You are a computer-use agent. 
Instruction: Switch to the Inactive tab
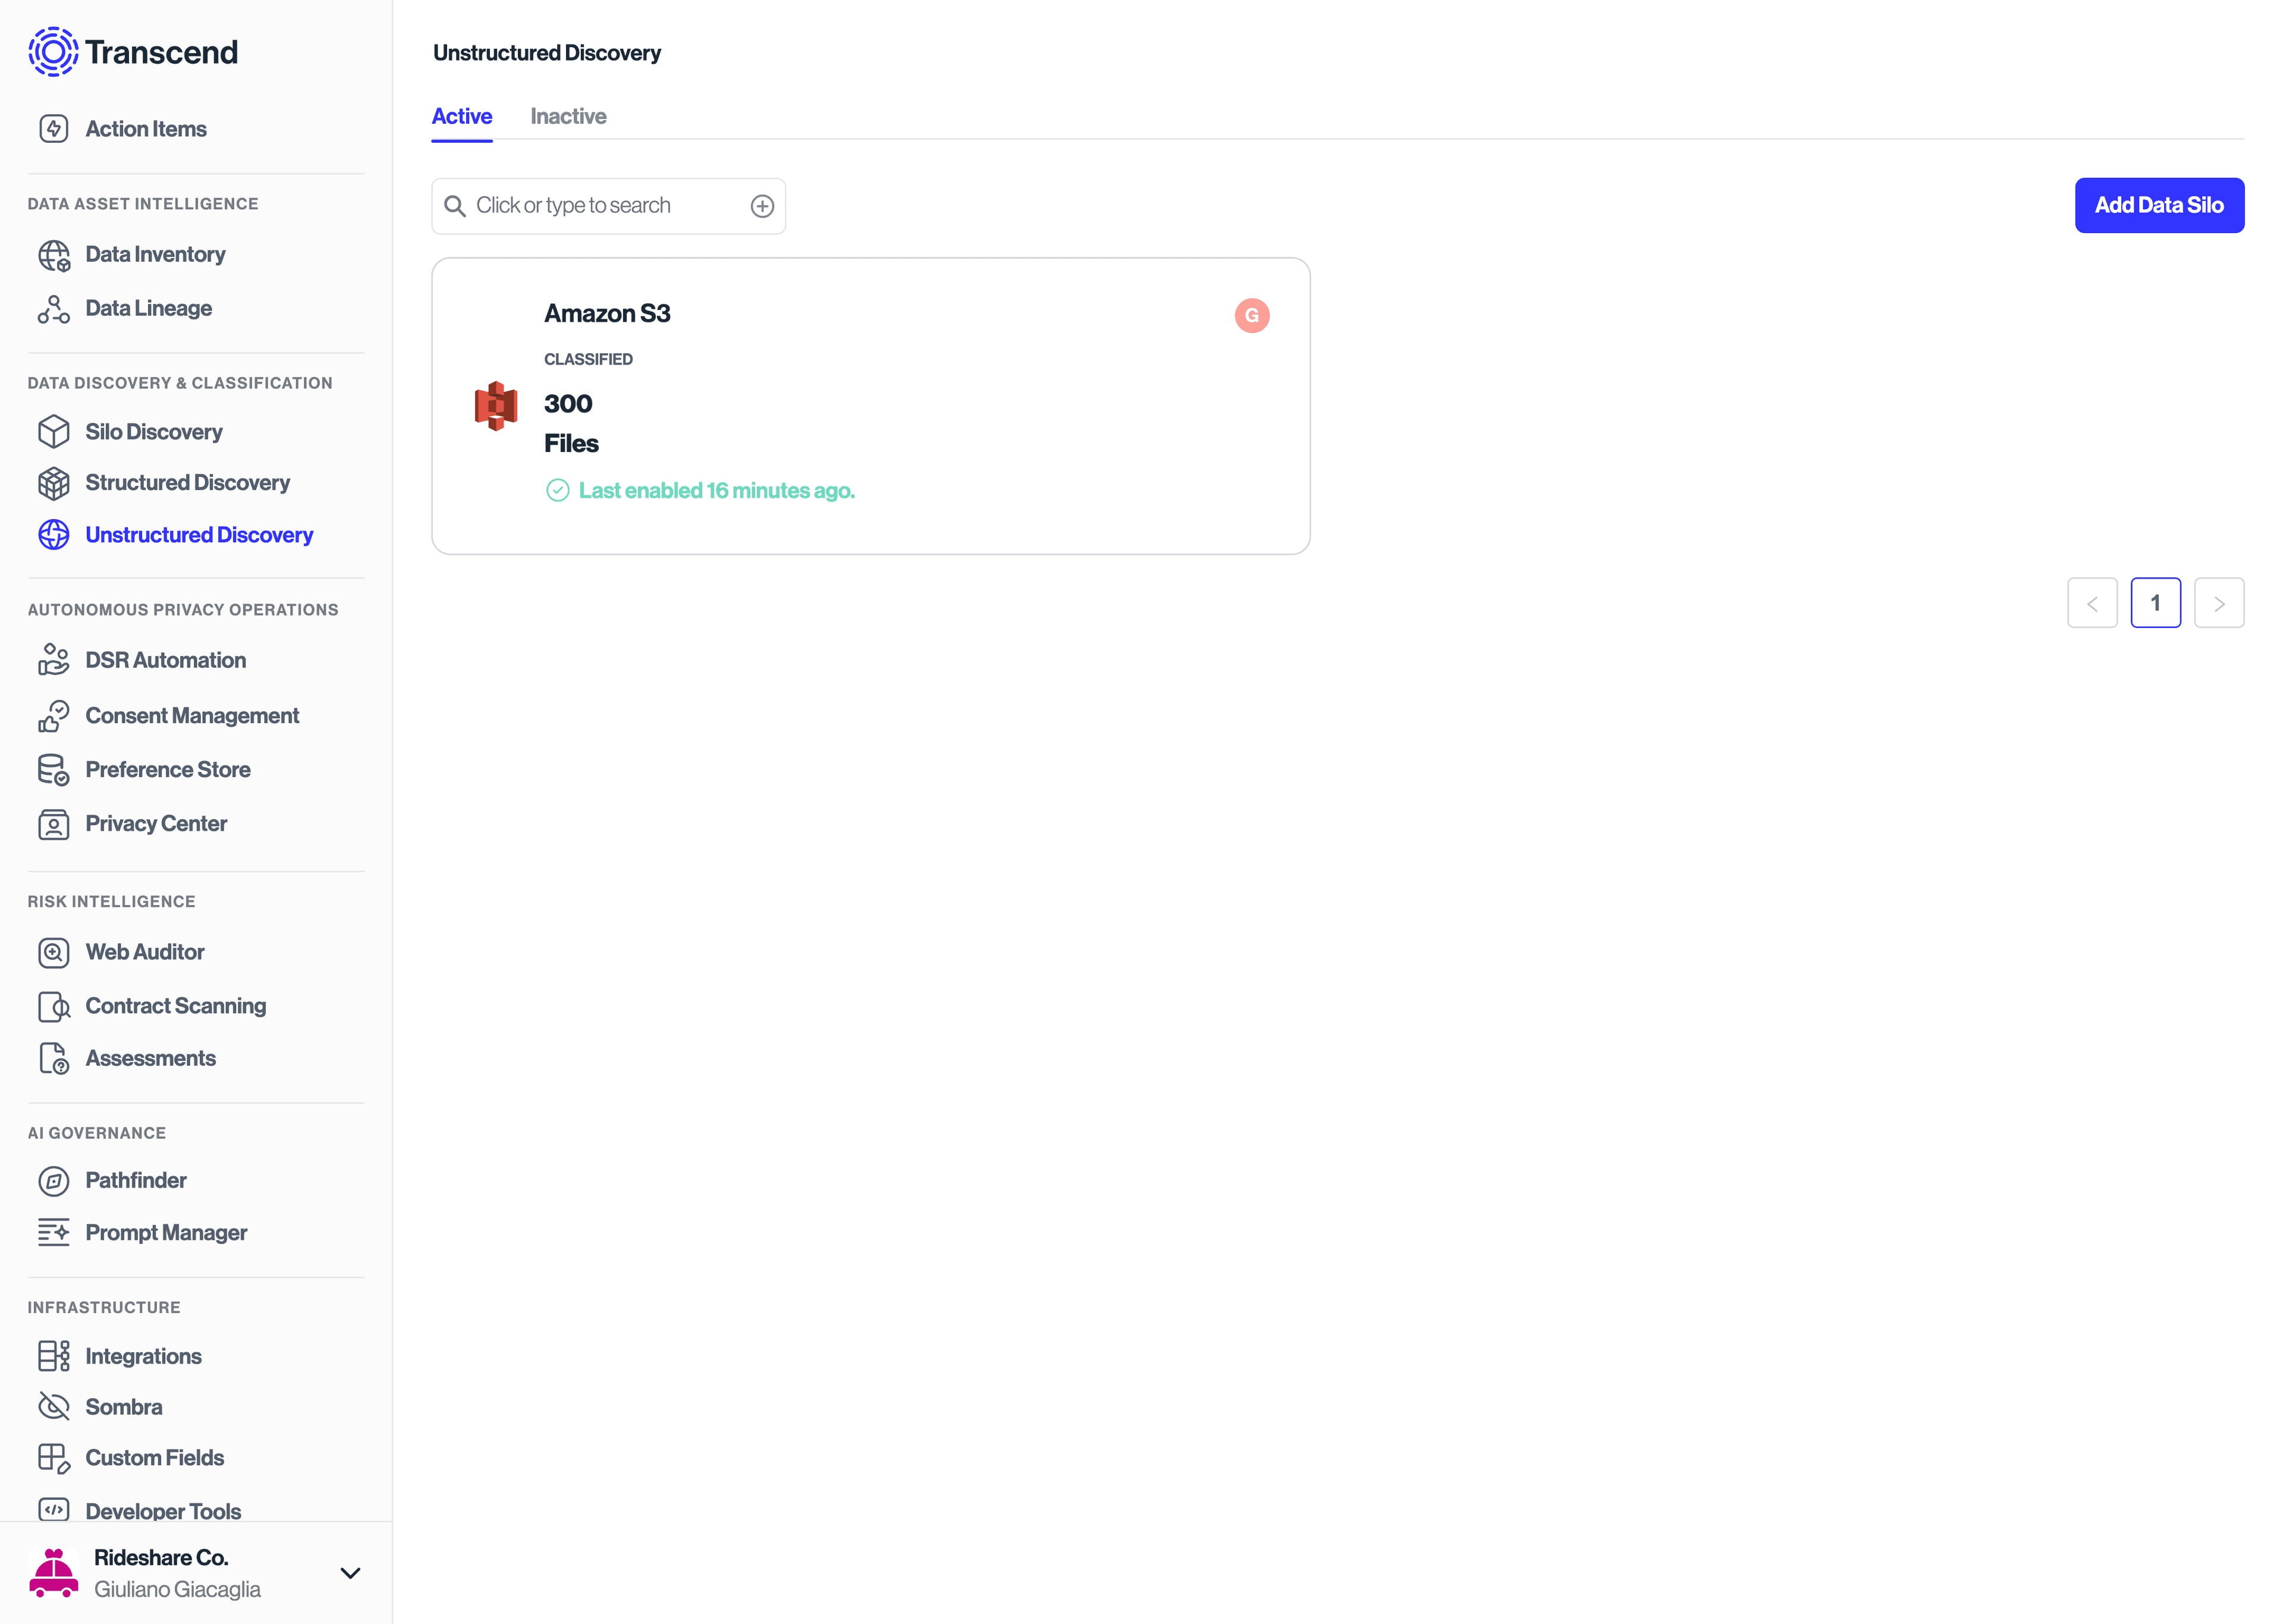point(568,116)
